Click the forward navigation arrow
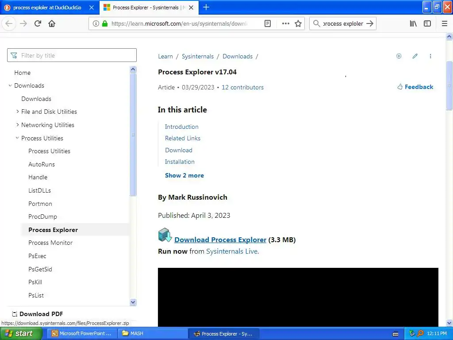Viewport: 453px width, 340px height. pyautogui.click(x=23, y=23)
